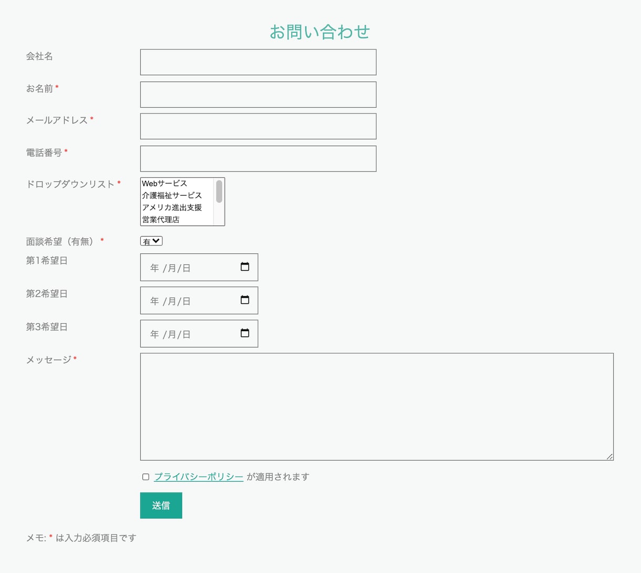Viewport: 641px width, 573px height.
Task: Click the 電話番号 label
Action: coord(44,152)
